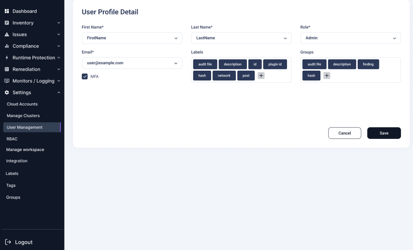Click the Dashboard grid icon
Screen dimensions: 413x250
7,11
